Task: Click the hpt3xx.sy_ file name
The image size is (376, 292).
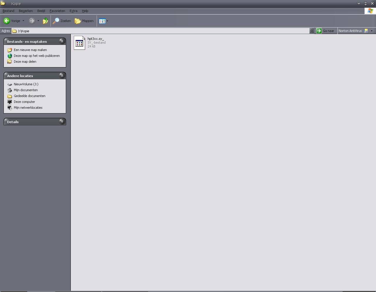Action: (96, 39)
